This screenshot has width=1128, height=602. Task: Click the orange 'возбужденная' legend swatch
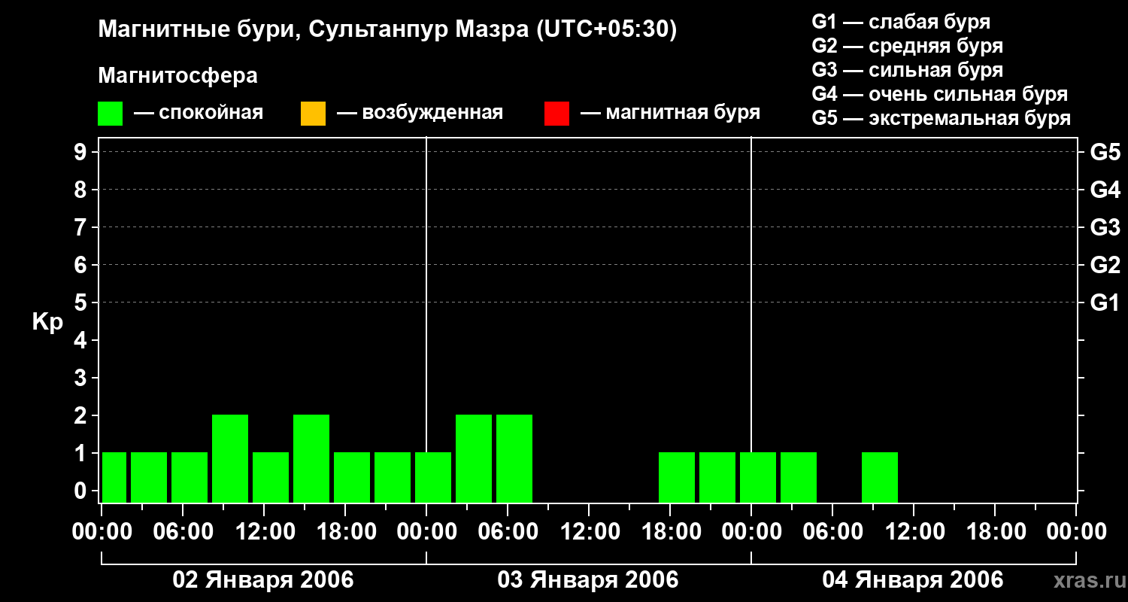click(x=313, y=114)
